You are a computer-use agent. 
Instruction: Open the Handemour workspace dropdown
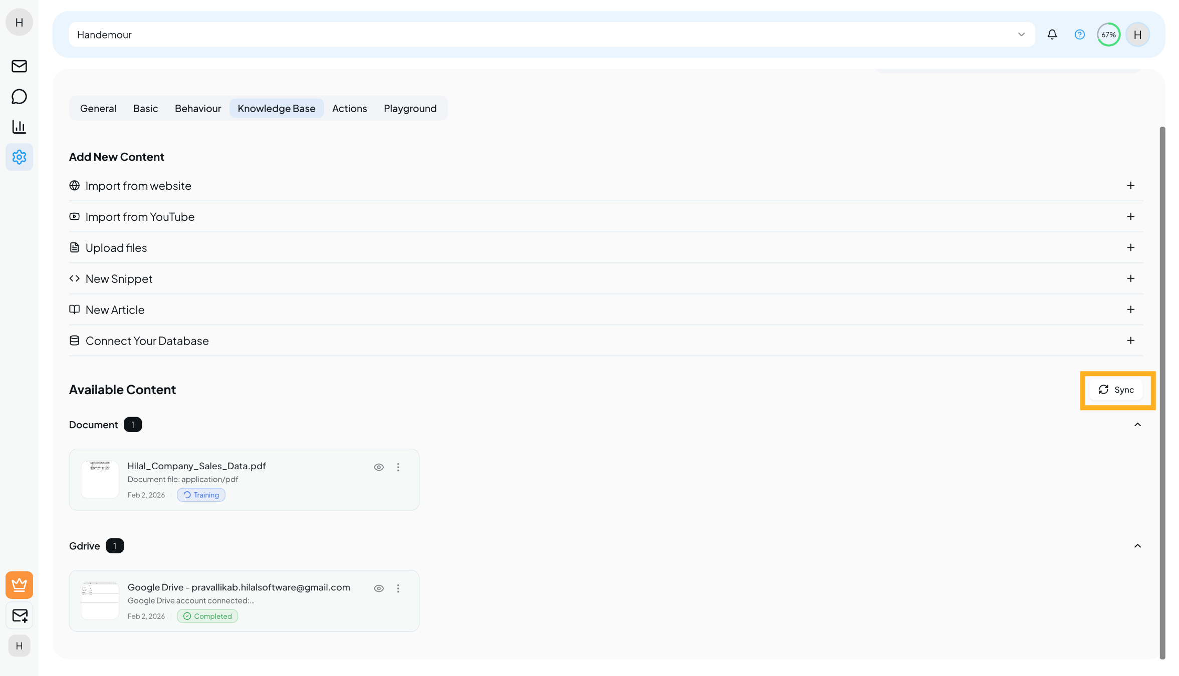click(1022, 34)
